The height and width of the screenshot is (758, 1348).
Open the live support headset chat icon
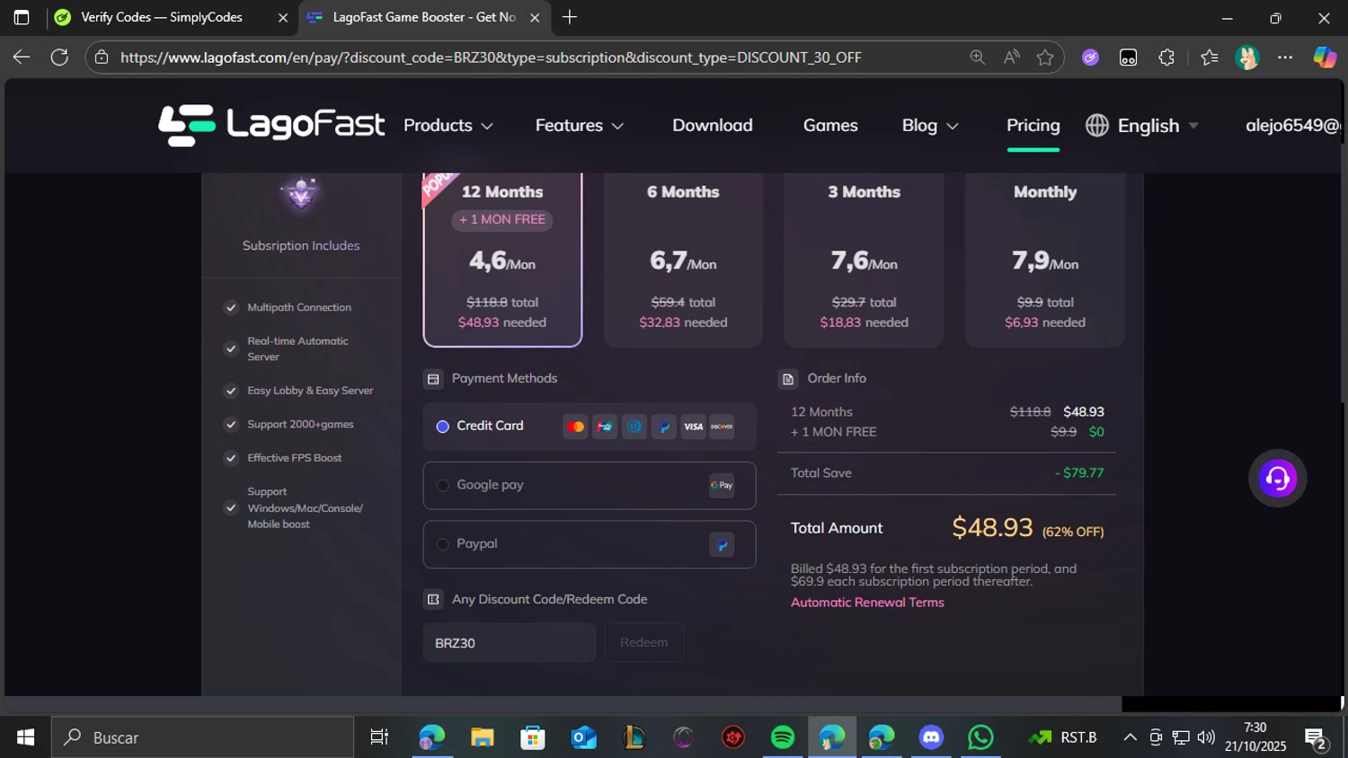click(1277, 478)
